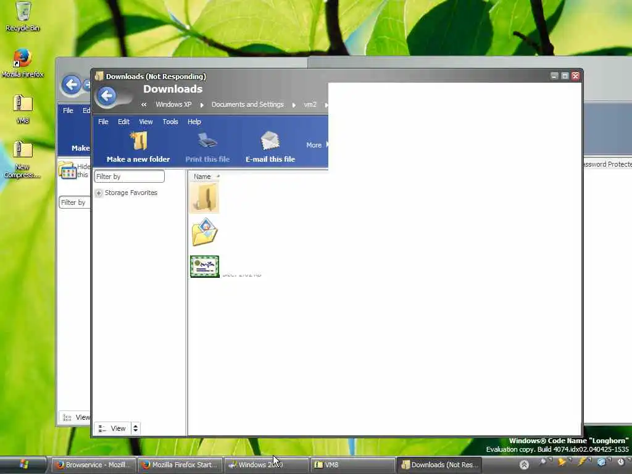Screen dimensions: 632x474
Task: Minimize the Downloads window
Action: click(x=554, y=76)
